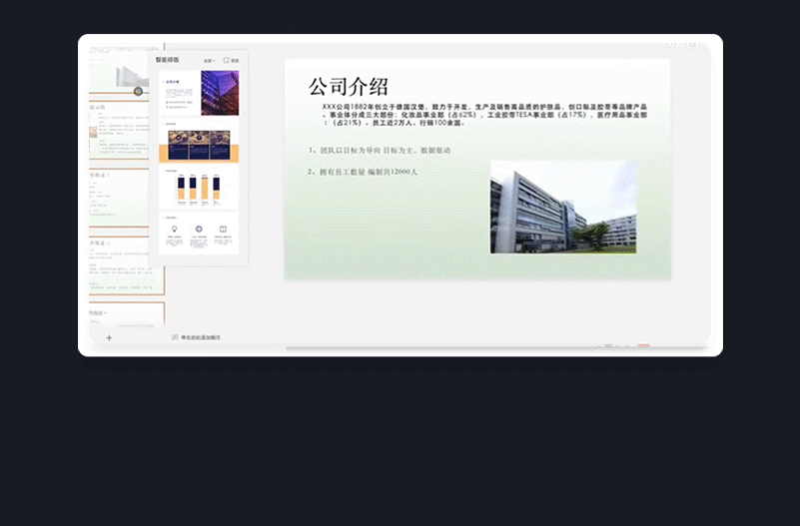Select the bullet line 2、拥有员工数量
This screenshot has width=800, height=526.
363,173
